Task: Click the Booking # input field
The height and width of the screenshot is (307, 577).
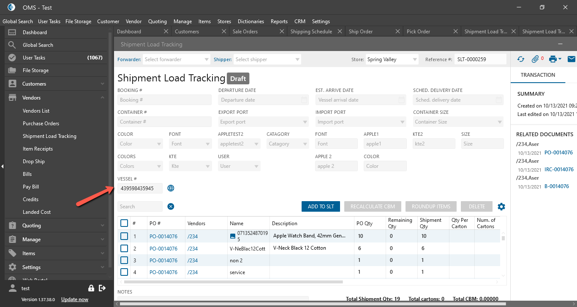Action: click(164, 100)
